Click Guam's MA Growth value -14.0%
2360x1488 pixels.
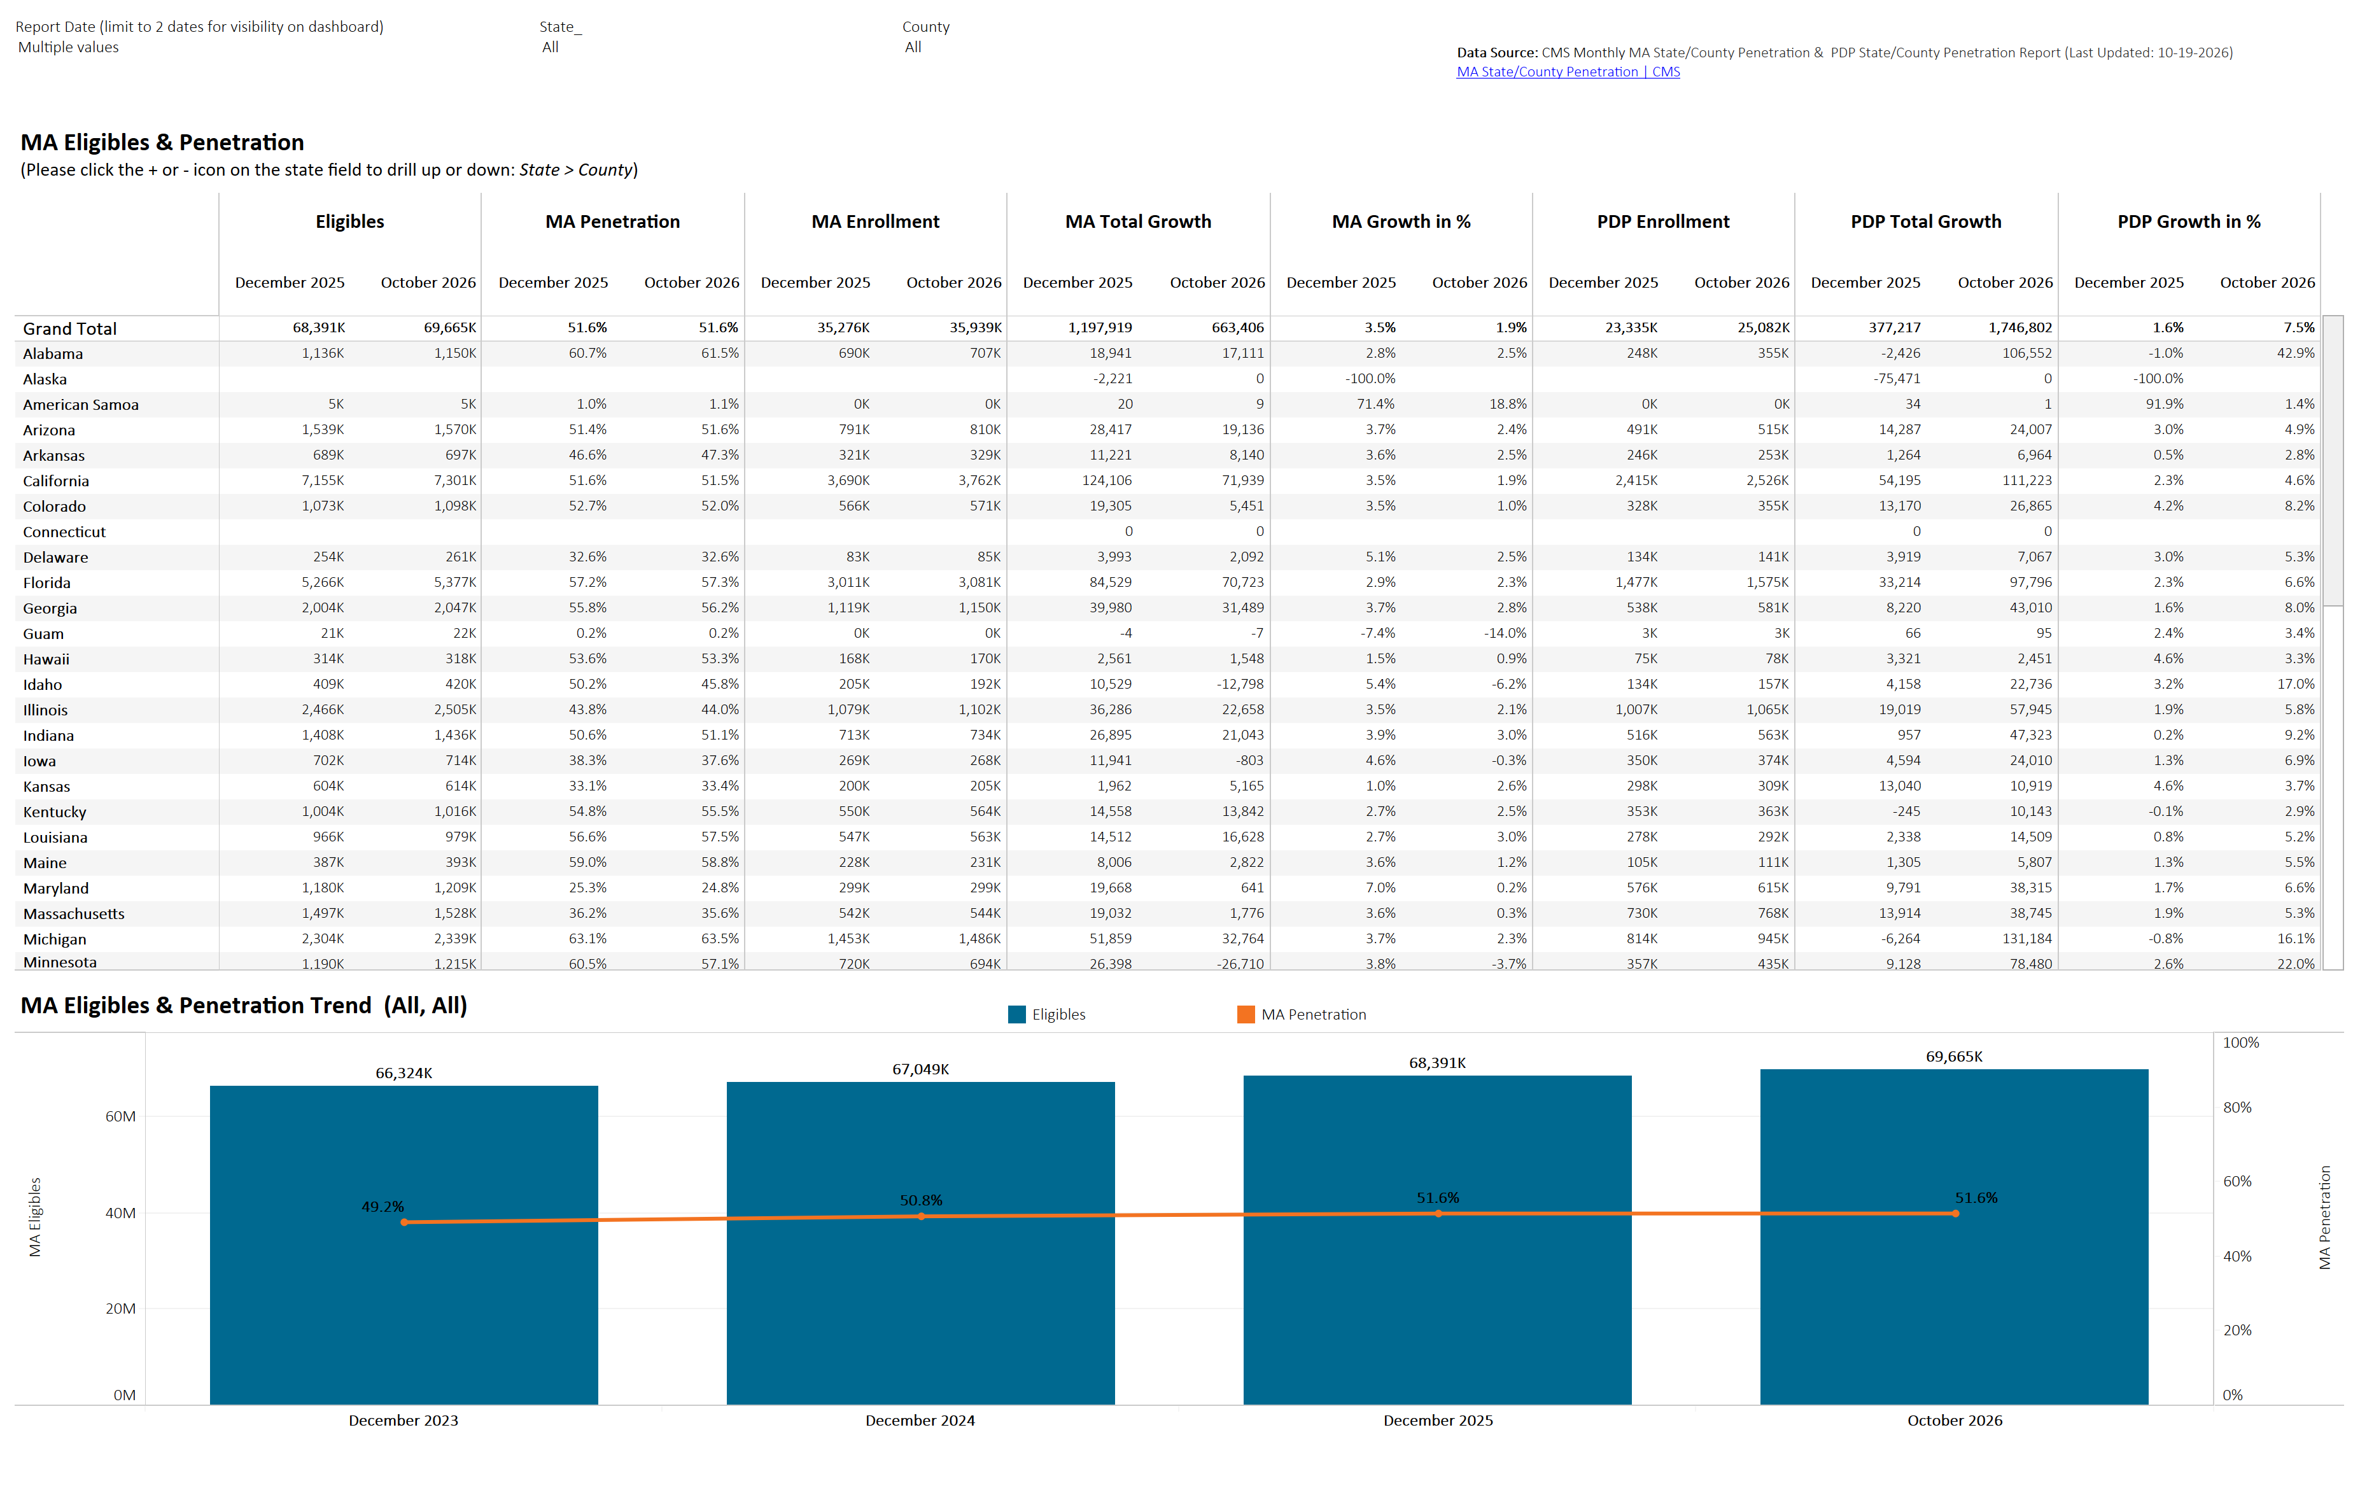(1505, 633)
